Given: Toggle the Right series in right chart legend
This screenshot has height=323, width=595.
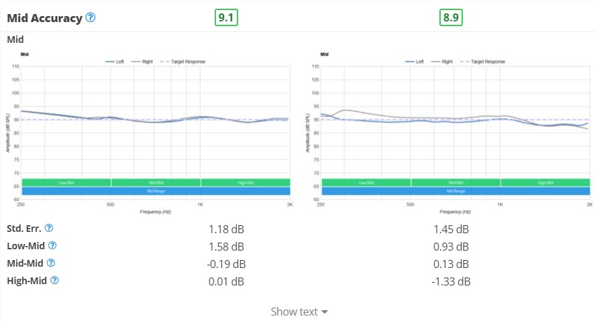Looking at the screenshot, I should [441, 62].
